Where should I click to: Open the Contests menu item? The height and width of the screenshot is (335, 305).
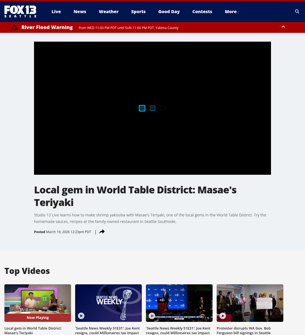[202, 12]
